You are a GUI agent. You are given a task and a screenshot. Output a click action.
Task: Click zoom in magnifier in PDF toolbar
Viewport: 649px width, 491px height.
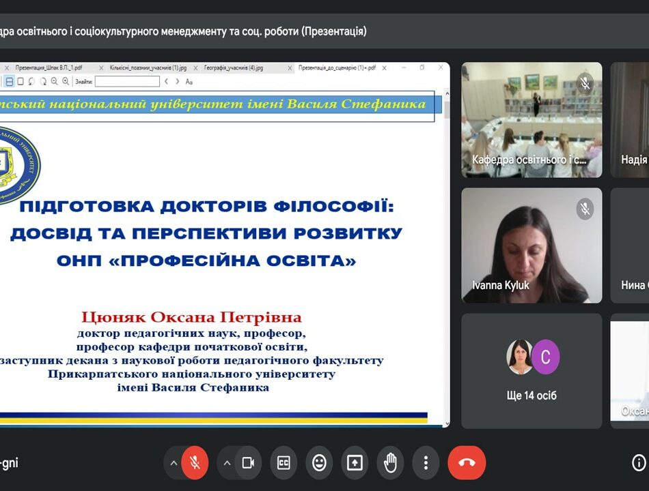66,81
